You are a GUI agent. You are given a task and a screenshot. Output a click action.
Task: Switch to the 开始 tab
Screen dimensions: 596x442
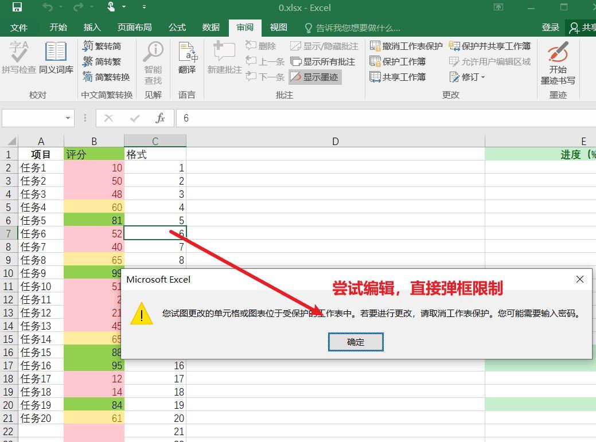(x=58, y=28)
